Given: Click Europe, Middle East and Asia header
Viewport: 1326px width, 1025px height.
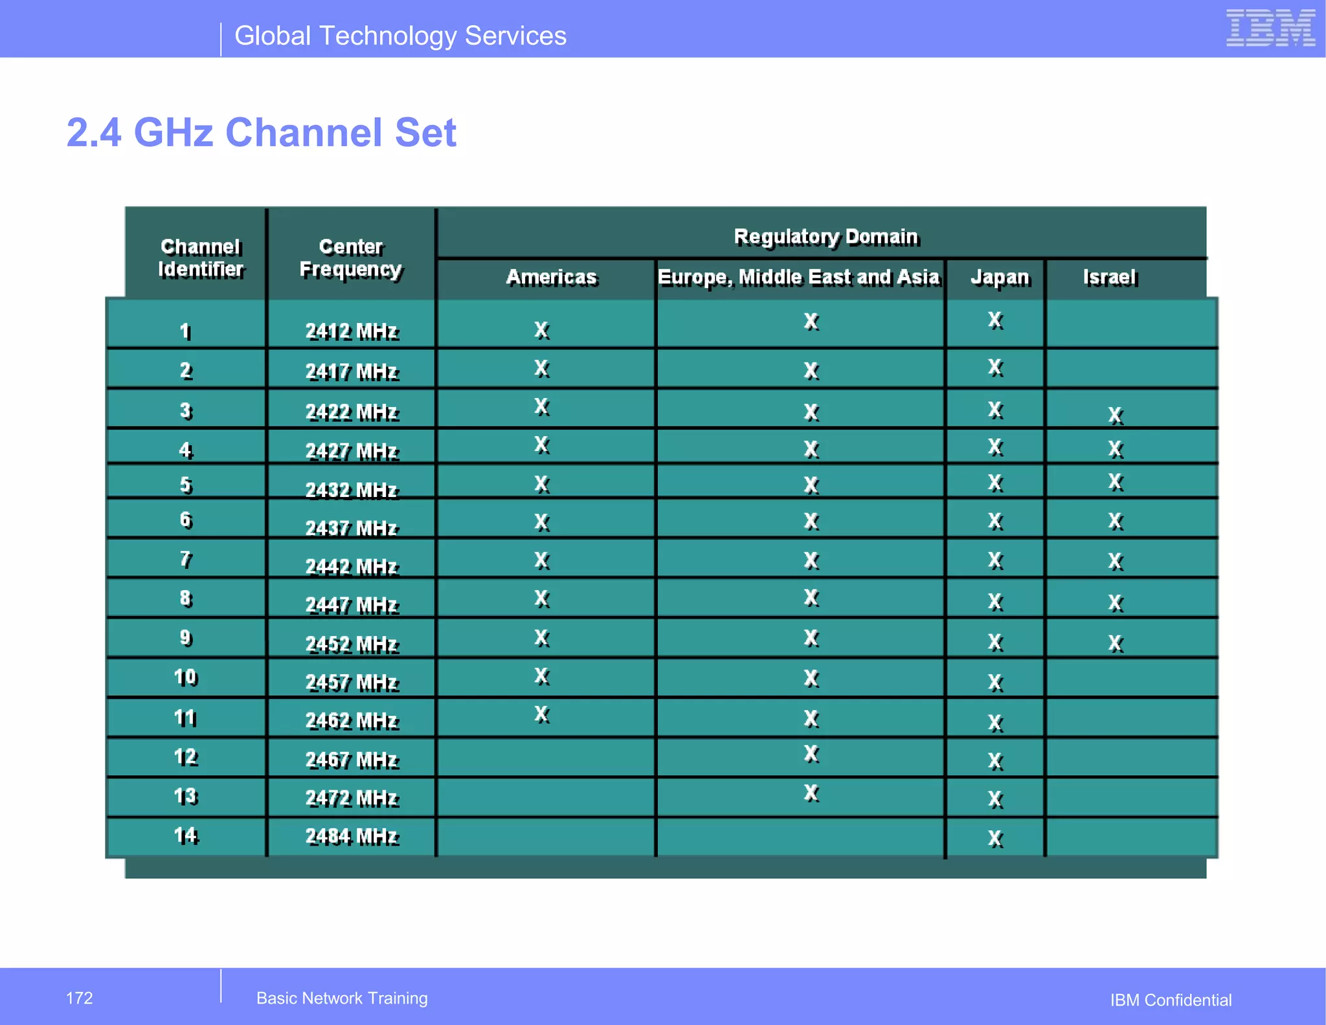Looking at the screenshot, I should 799,277.
